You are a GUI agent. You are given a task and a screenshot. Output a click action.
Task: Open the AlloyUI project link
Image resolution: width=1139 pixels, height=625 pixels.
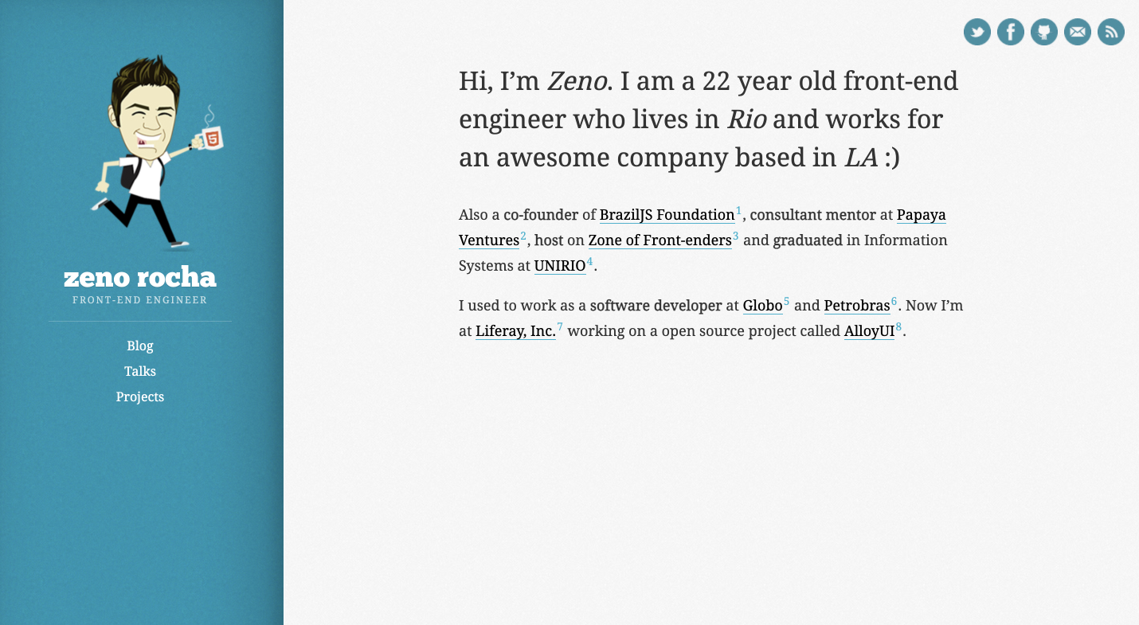(868, 330)
